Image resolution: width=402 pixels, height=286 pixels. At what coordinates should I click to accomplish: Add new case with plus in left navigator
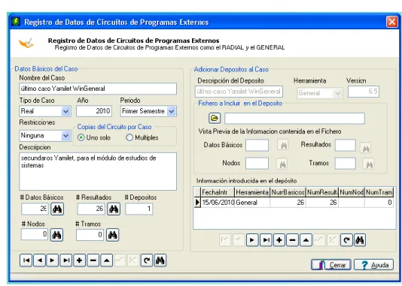[80, 260]
